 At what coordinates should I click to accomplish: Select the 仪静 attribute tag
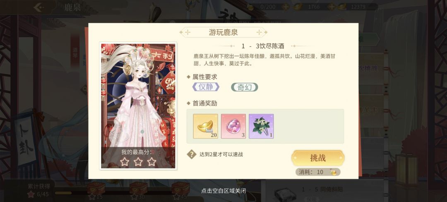206,87
